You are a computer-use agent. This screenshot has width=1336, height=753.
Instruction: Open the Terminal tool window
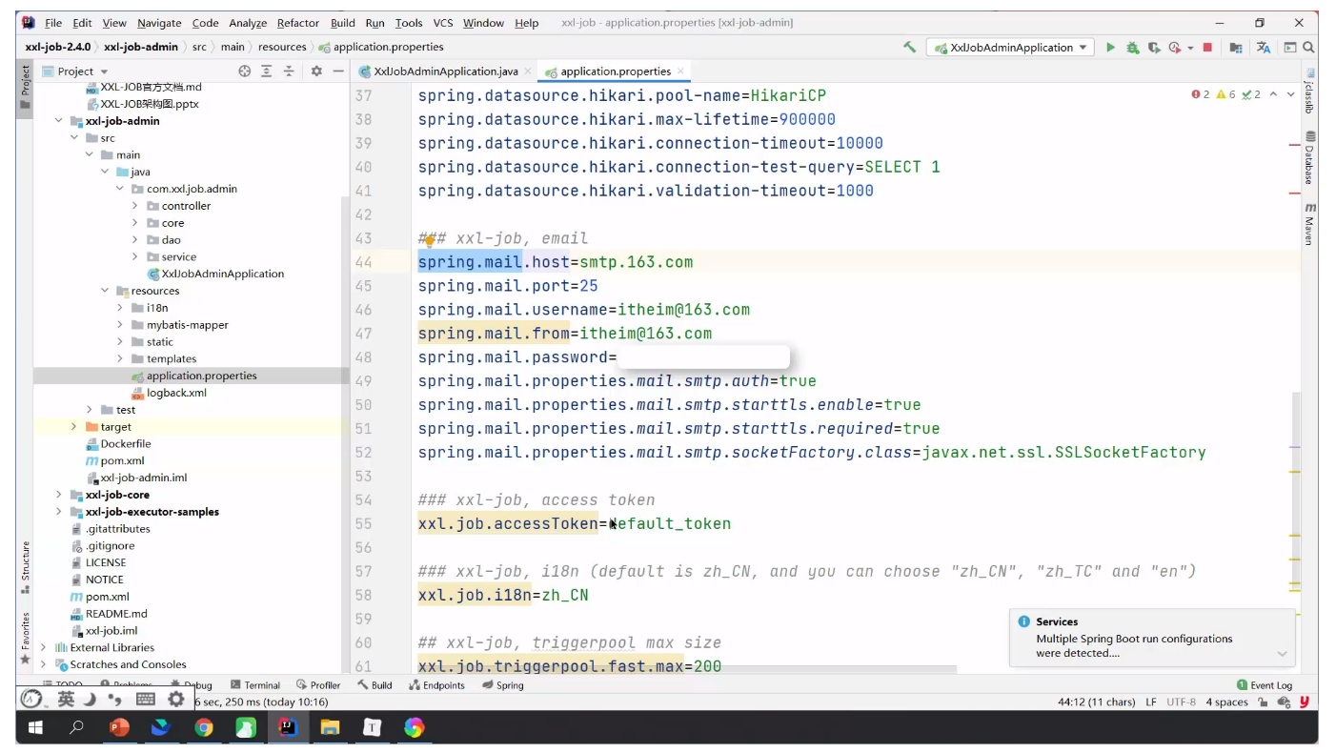(255, 684)
